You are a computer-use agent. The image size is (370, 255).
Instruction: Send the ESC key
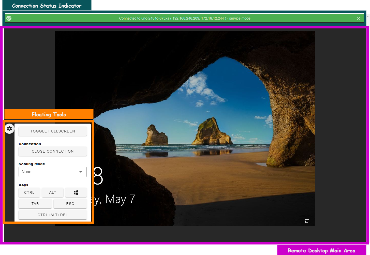point(70,204)
